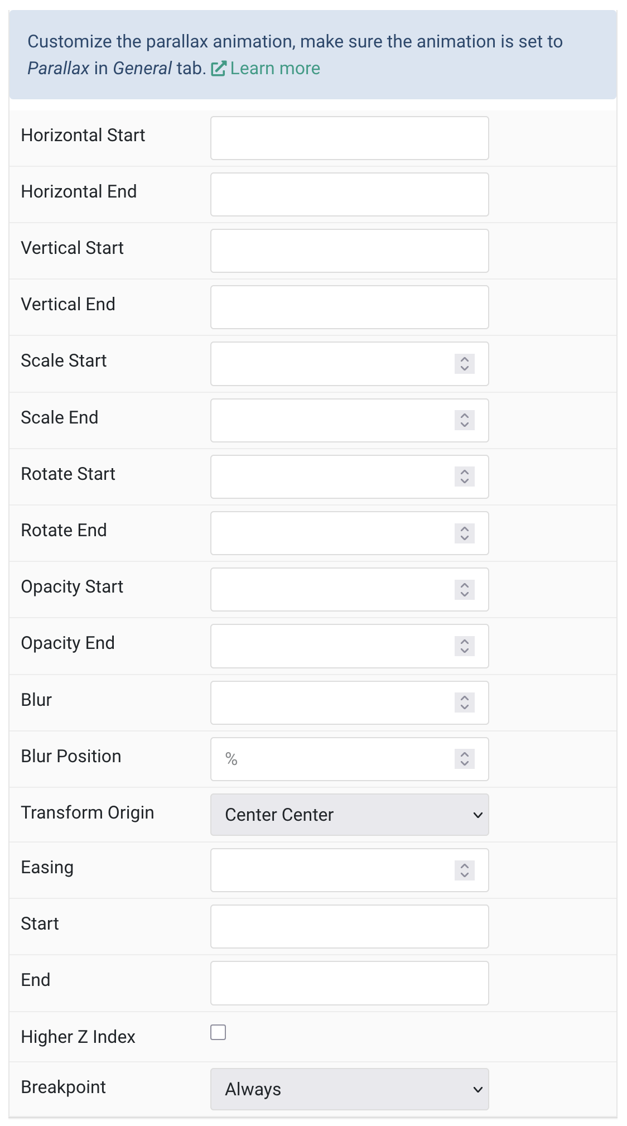Click the Rotate Start spinner arrows
Viewport: 627px width, 1126px height.
(465, 477)
